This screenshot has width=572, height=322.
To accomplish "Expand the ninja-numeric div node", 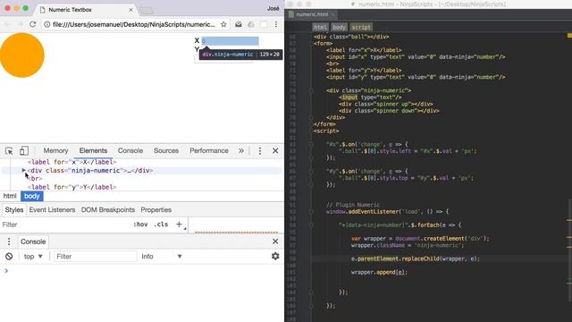I will [24, 170].
